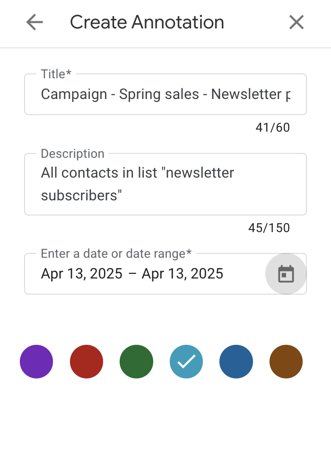Go back using the left arrow icon

point(35,22)
